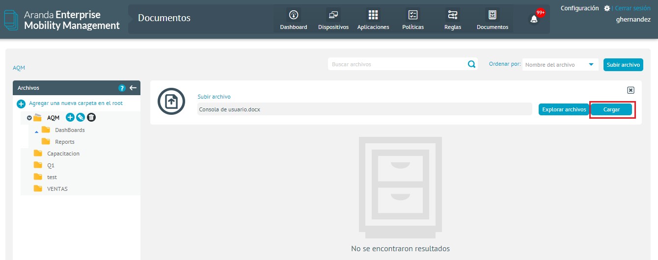
Task: Click the Cerrar sesión link
Action: (632, 8)
